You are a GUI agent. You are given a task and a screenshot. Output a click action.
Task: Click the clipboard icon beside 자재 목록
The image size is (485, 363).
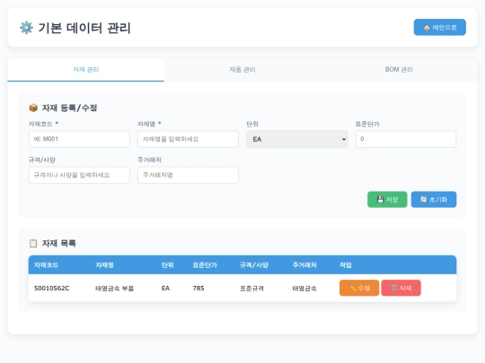33,243
